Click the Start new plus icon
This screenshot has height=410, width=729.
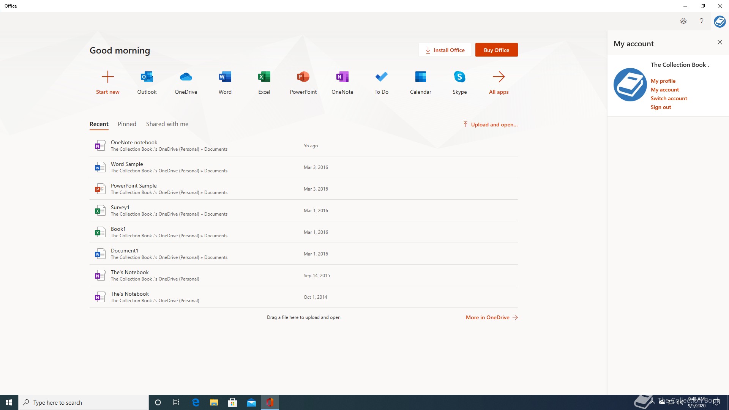point(107,77)
